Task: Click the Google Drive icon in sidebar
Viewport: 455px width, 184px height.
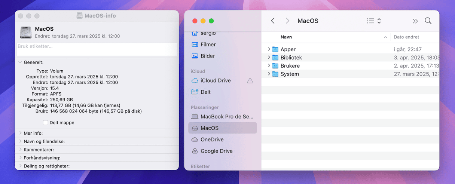Action: click(195, 151)
